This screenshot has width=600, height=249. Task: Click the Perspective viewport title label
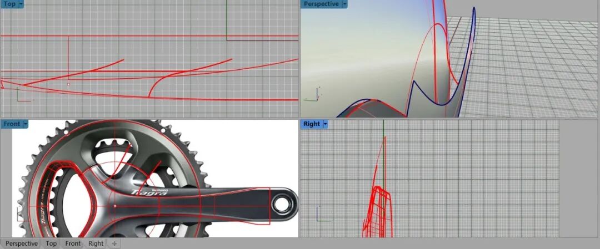(x=321, y=4)
